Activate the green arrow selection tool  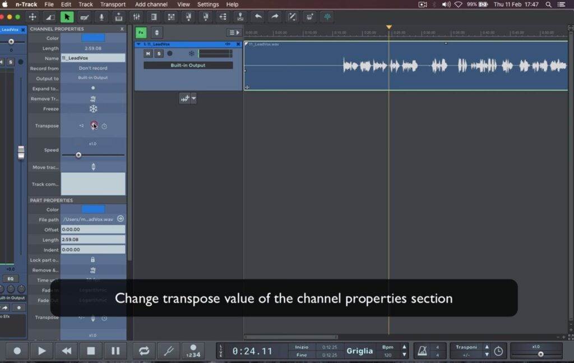pos(67,17)
